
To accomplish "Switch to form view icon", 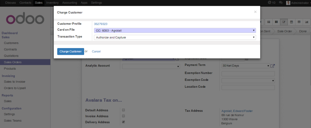I will tap(284, 22).
